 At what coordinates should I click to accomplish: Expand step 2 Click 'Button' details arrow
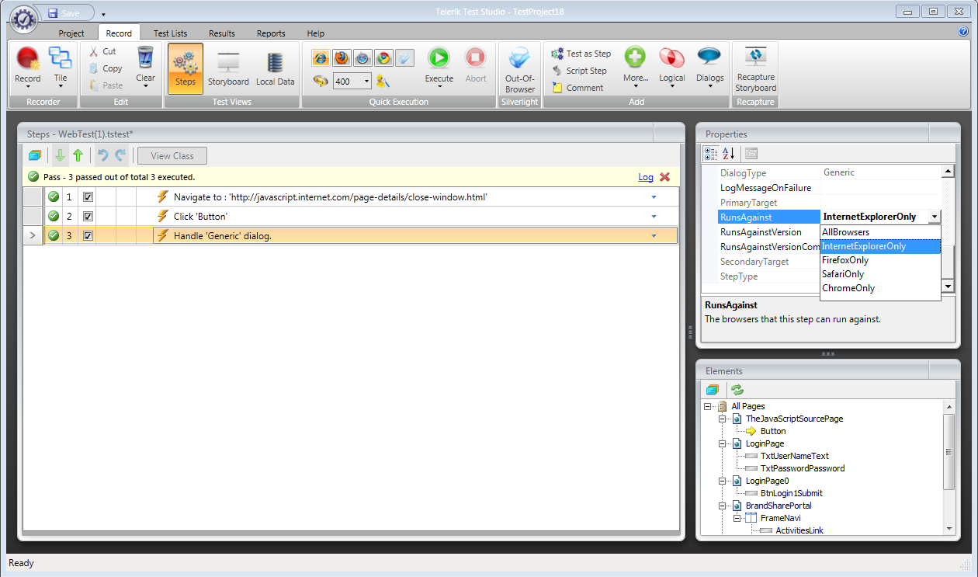click(654, 216)
